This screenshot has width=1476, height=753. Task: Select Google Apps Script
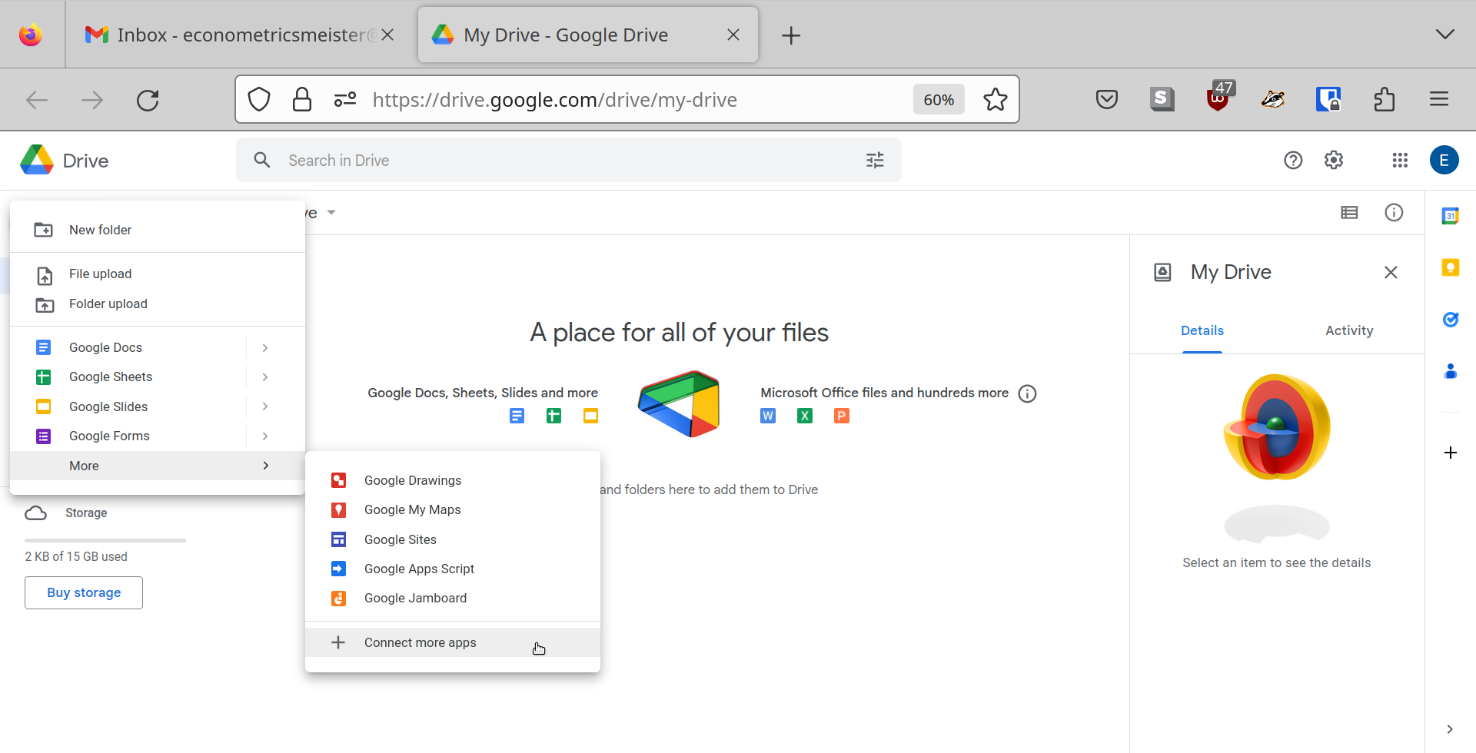[x=453, y=569]
